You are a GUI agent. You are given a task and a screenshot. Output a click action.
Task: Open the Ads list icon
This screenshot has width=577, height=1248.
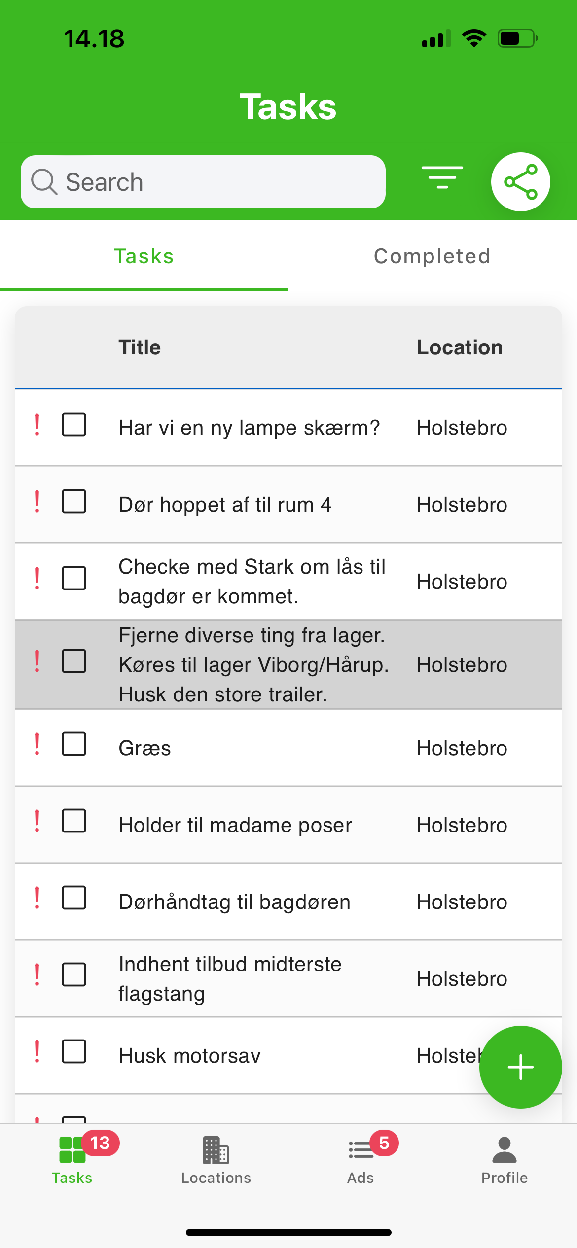(x=361, y=1150)
